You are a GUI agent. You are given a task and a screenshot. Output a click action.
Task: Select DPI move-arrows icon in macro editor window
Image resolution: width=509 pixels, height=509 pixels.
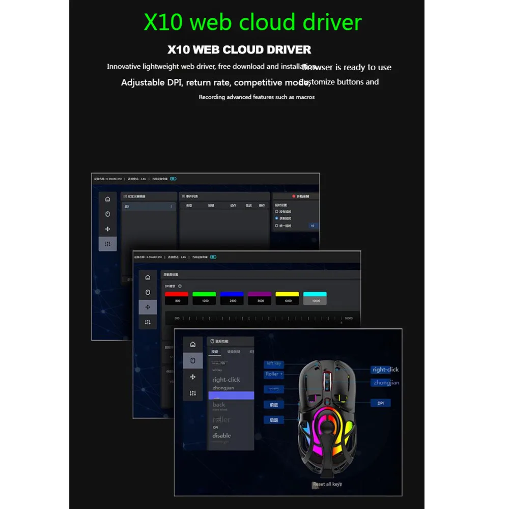coord(107,229)
